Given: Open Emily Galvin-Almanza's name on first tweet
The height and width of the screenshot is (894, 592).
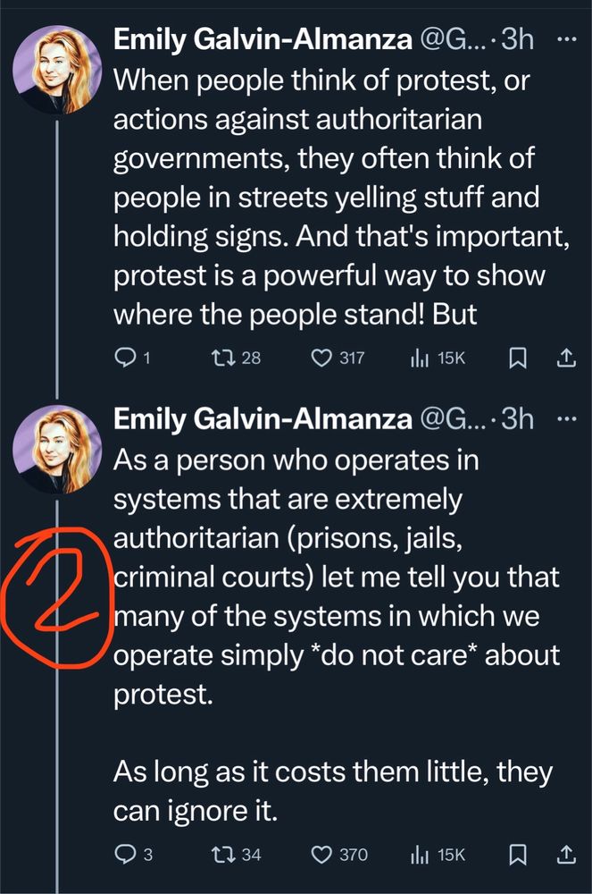Looking at the screenshot, I should [x=261, y=41].
